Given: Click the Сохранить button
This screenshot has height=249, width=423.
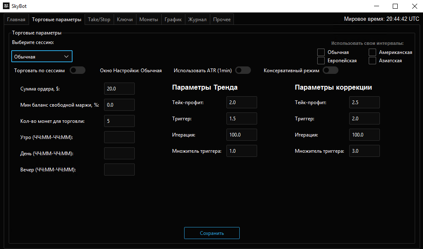Looking at the screenshot, I should (x=212, y=233).
